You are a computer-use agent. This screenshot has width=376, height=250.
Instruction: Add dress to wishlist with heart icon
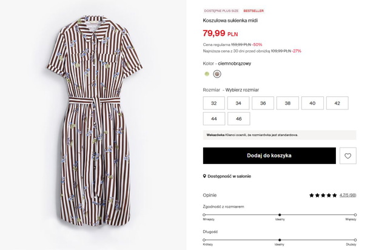[347, 156]
